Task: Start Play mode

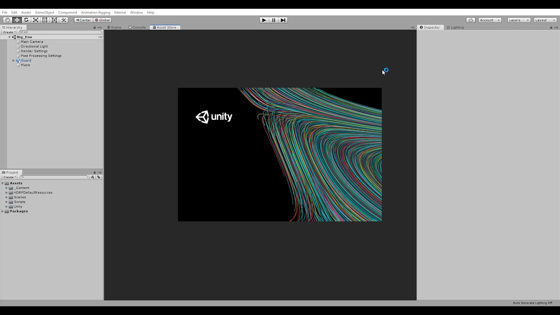Action: point(264,20)
